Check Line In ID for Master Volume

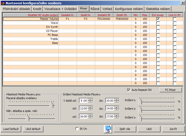point(175,19)
